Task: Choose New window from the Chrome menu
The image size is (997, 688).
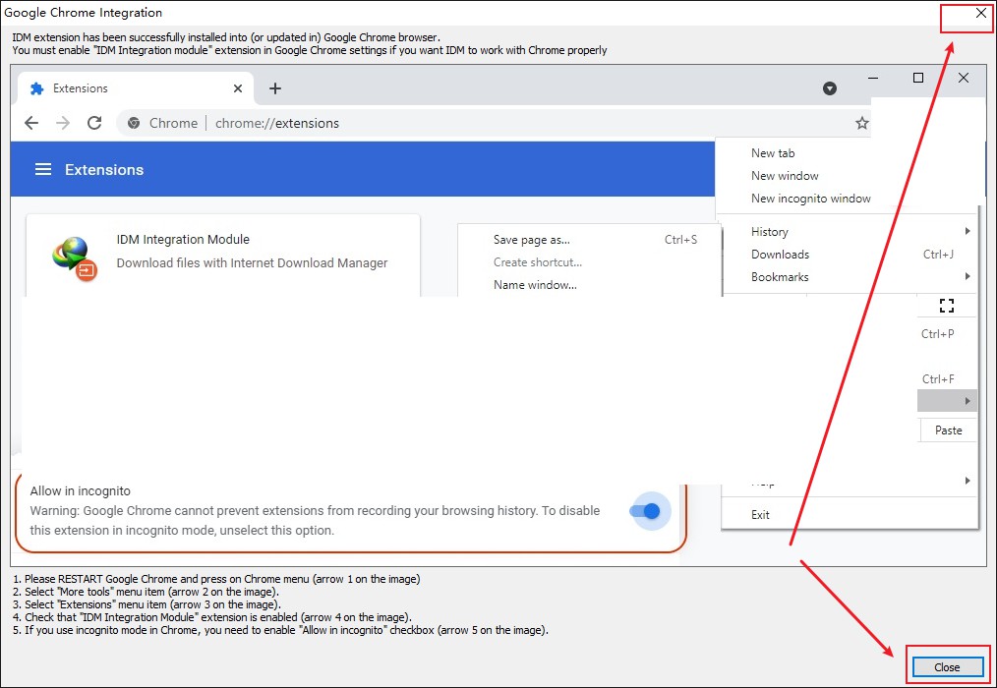Action: 785,176
